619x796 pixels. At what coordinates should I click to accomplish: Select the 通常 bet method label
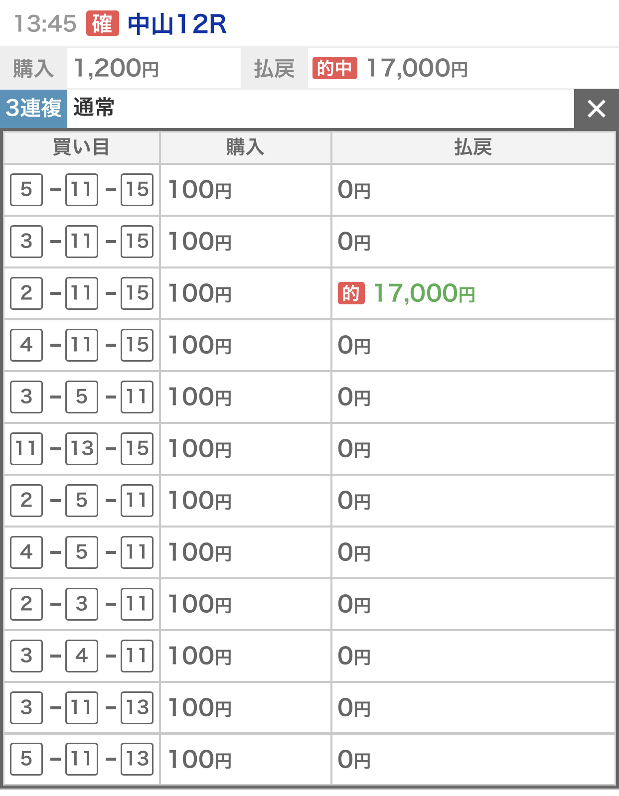pyautogui.click(x=94, y=108)
